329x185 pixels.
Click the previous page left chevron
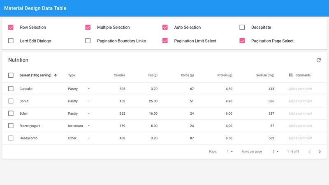[309, 152]
